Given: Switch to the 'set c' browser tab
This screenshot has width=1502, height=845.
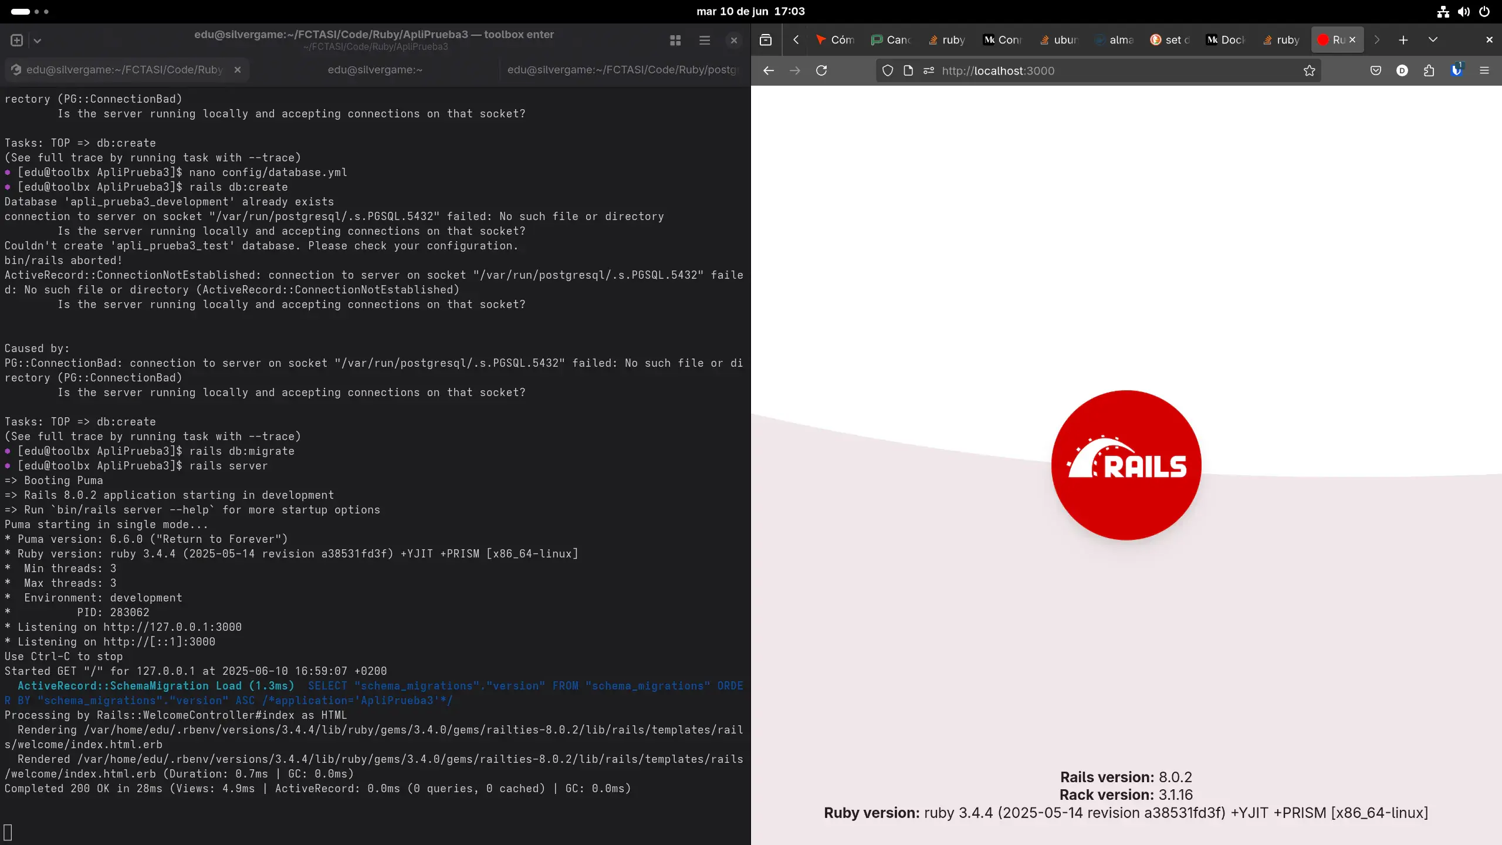Looking at the screenshot, I should tap(1169, 40).
